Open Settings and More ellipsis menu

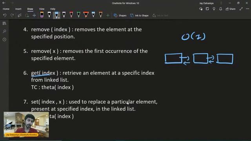[247, 9]
